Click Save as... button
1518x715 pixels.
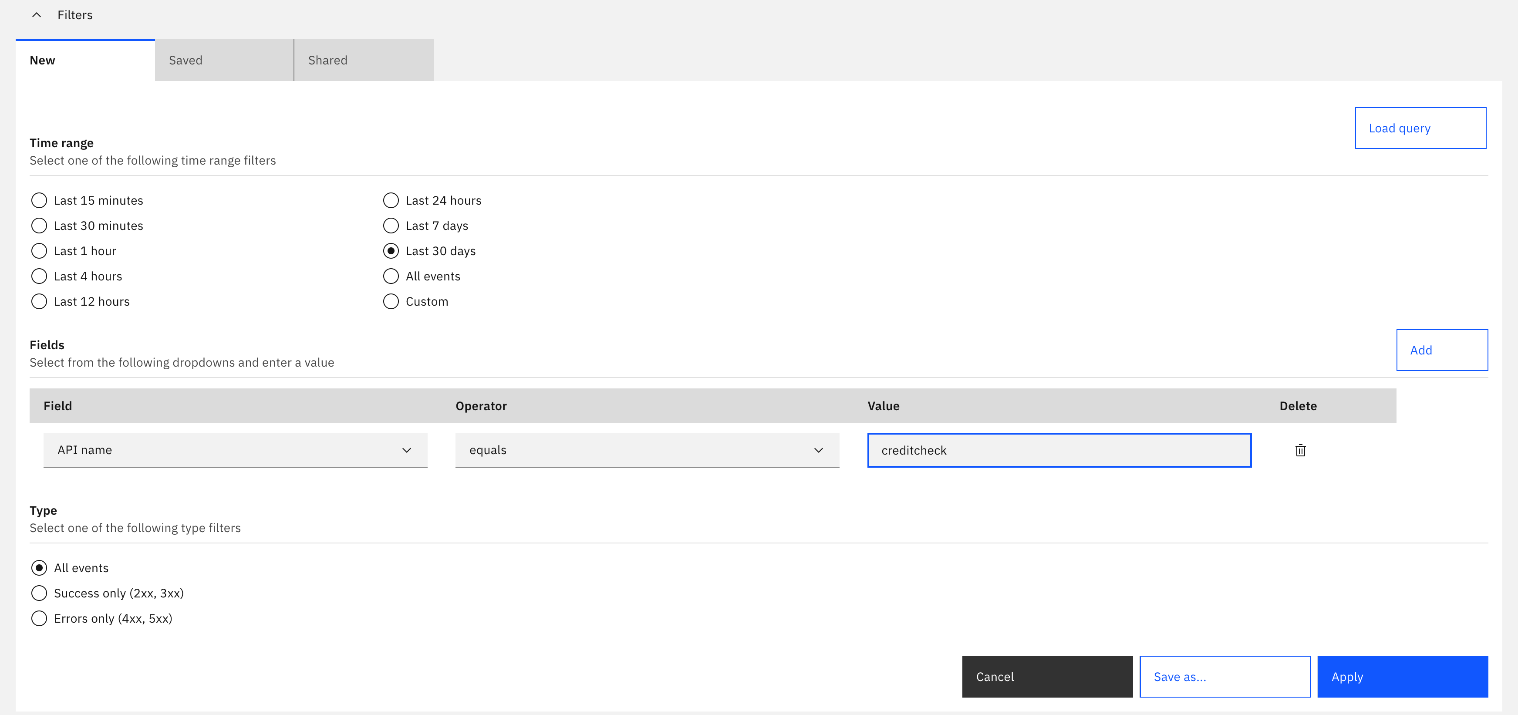click(x=1224, y=677)
